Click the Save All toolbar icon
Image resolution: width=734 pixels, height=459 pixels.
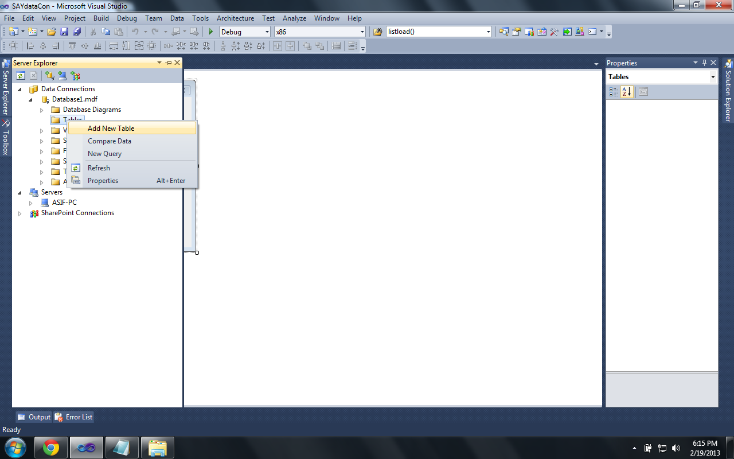click(x=77, y=32)
